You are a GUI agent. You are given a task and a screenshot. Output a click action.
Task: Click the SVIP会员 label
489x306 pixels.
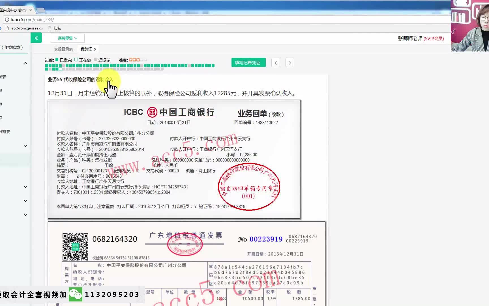(x=434, y=39)
